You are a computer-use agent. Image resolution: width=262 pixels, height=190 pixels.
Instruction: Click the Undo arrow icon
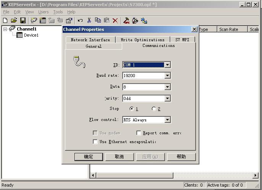(80, 21)
